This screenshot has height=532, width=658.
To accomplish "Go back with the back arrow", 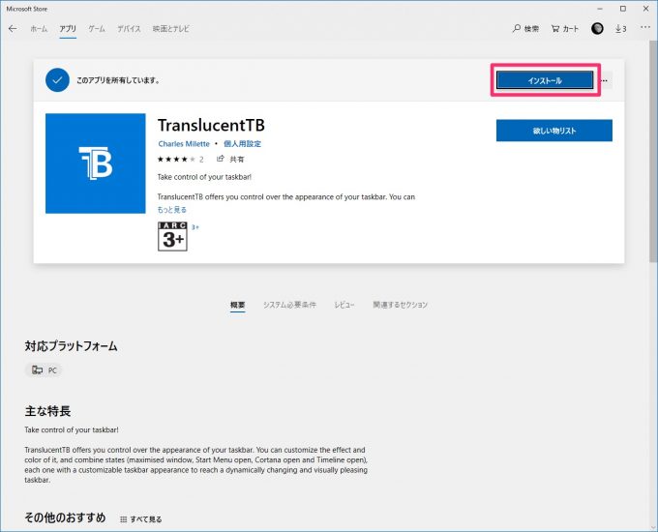I will coord(13,28).
